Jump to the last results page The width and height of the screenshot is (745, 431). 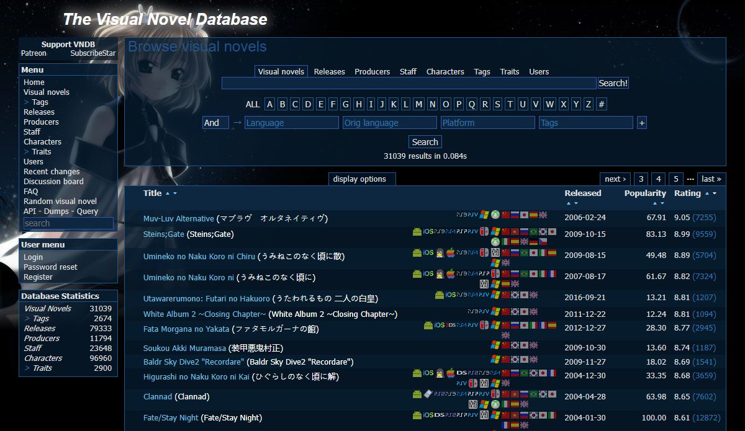point(711,179)
